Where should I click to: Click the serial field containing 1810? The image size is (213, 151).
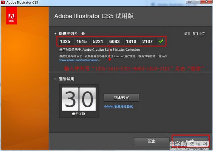pyautogui.click(x=132, y=41)
